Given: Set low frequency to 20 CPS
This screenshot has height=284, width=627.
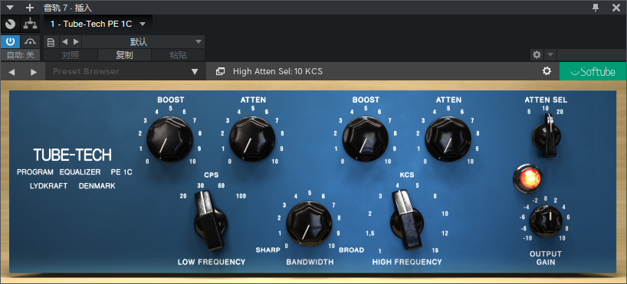Looking at the screenshot, I should pos(183,196).
